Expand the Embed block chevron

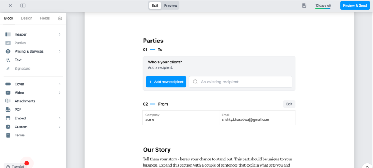point(60,118)
